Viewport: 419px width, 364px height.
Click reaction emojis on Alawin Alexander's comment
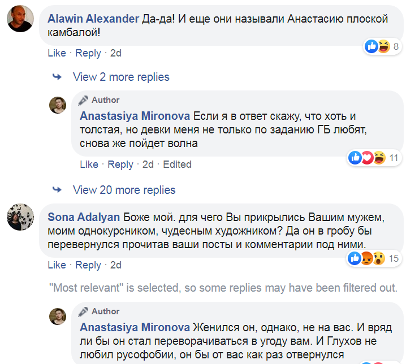378,46
